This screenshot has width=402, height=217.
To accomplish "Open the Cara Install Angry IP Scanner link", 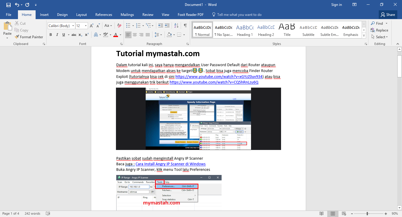I will click(x=170, y=164).
